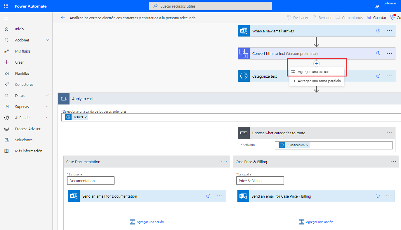Collapse the left navigation hamburger menu
This screenshot has height=230, width=401.
[6, 18]
